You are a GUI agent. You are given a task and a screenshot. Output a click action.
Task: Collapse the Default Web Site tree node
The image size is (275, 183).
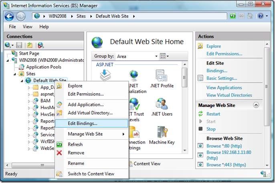coord(22,81)
